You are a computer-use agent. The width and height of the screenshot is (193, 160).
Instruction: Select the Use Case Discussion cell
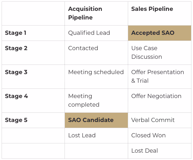pos(159,53)
